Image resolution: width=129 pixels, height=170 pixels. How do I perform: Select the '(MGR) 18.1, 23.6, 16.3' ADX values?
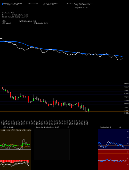[x=27, y=21]
